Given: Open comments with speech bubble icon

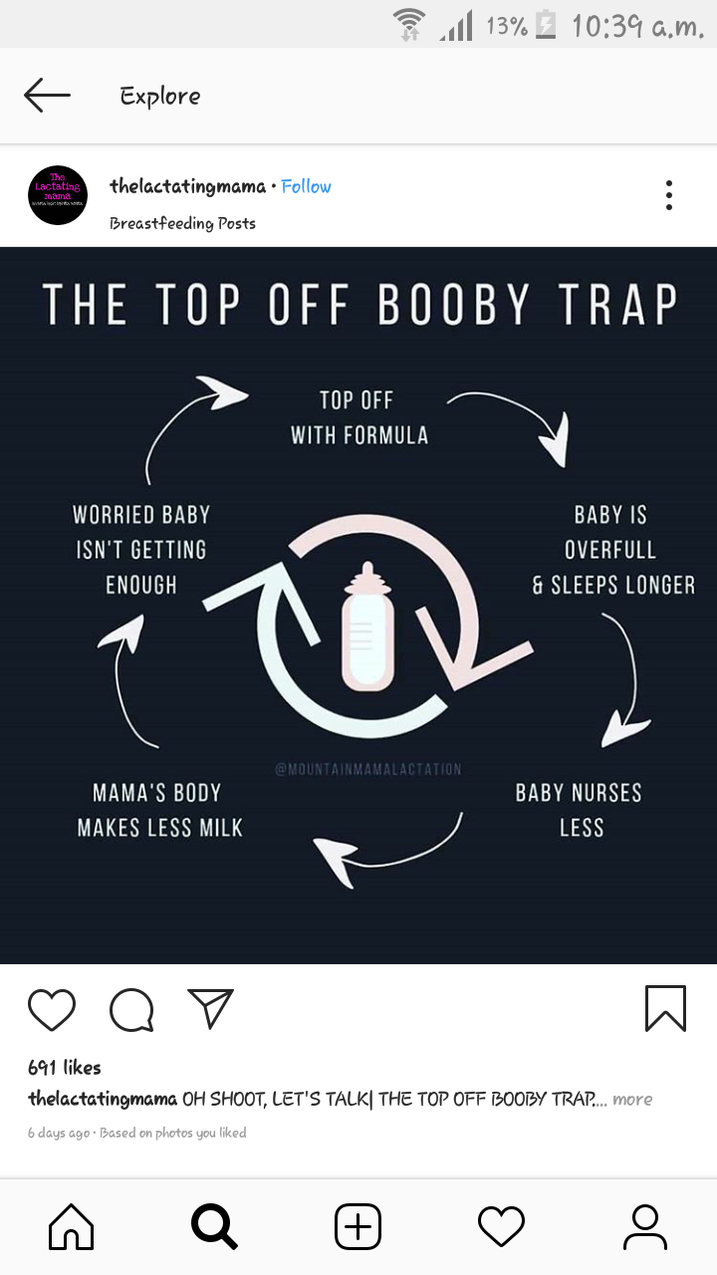Looking at the screenshot, I should click(x=131, y=1010).
